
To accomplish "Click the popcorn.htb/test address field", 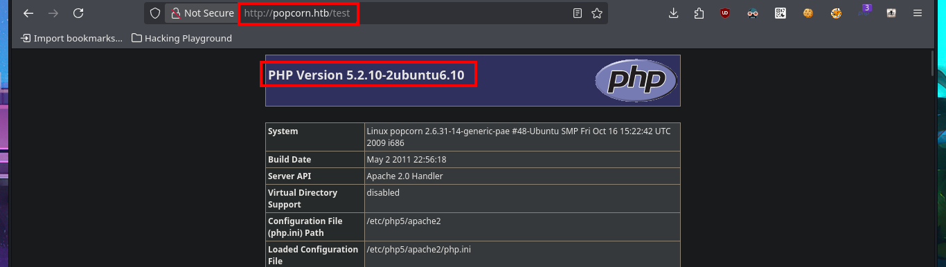I will 404,13.
